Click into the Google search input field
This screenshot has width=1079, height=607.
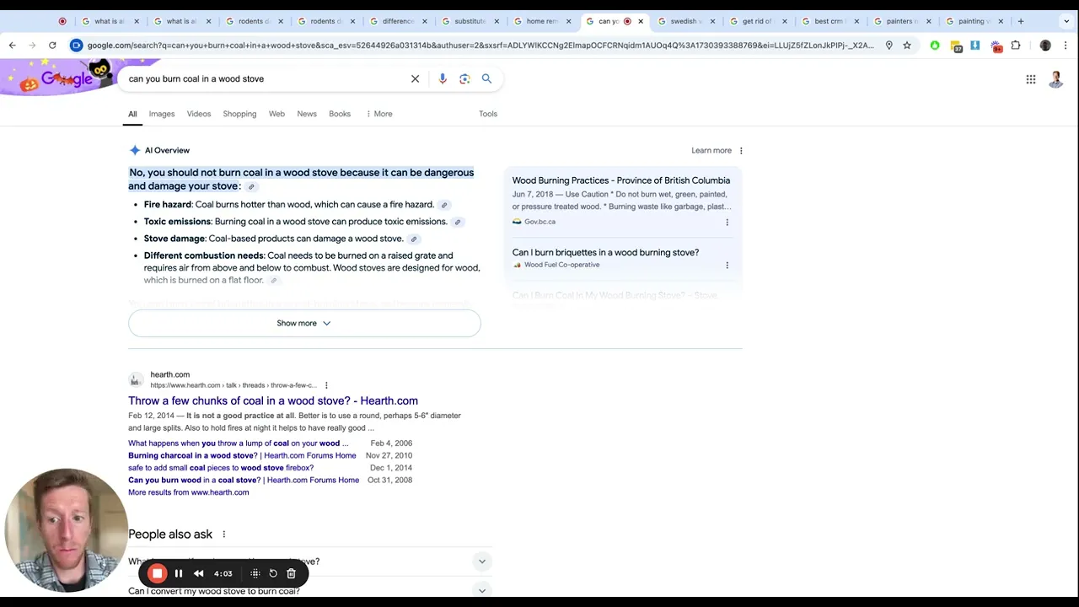click(266, 78)
